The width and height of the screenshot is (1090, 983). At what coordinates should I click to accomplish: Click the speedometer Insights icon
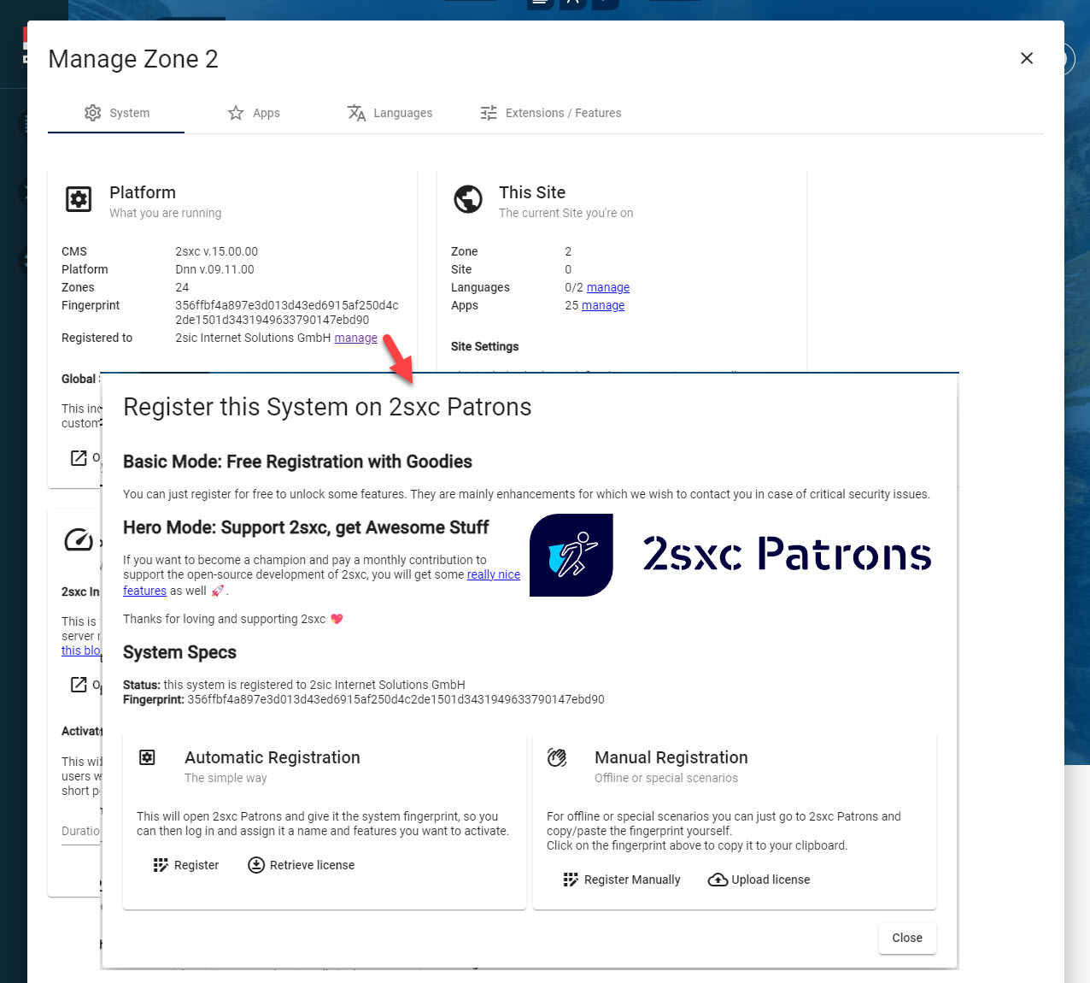pyautogui.click(x=79, y=540)
